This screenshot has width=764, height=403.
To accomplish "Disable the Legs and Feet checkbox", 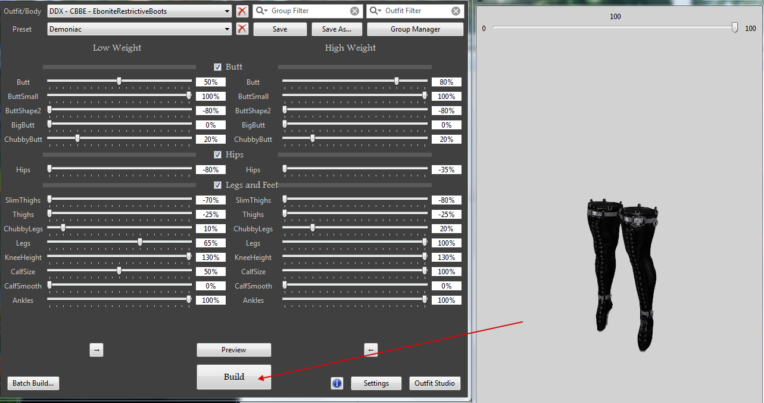I will coord(217,185).
